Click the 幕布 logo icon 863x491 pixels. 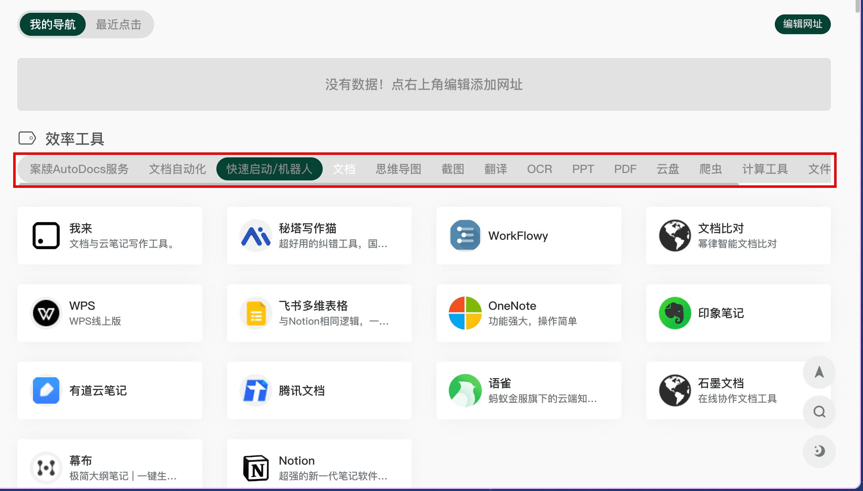point(46,468)
